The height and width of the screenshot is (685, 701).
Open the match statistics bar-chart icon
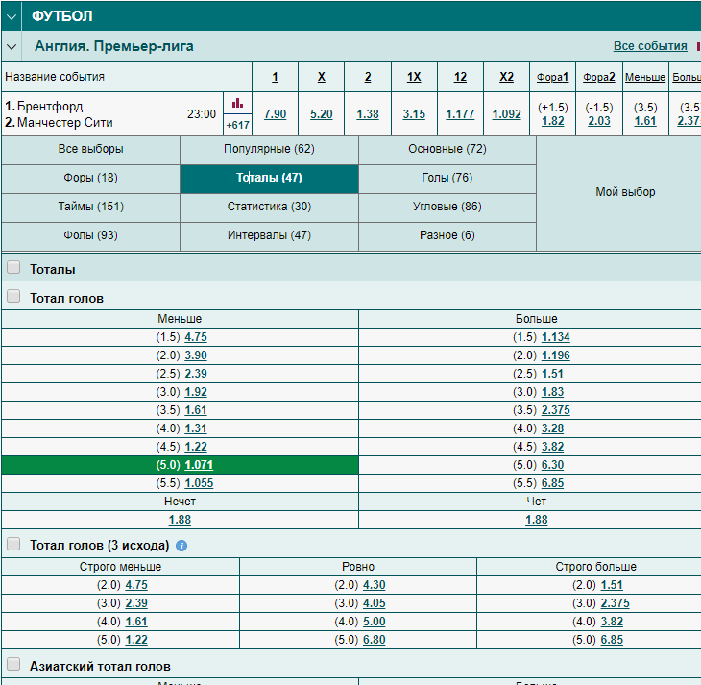(x=237, y=104)
